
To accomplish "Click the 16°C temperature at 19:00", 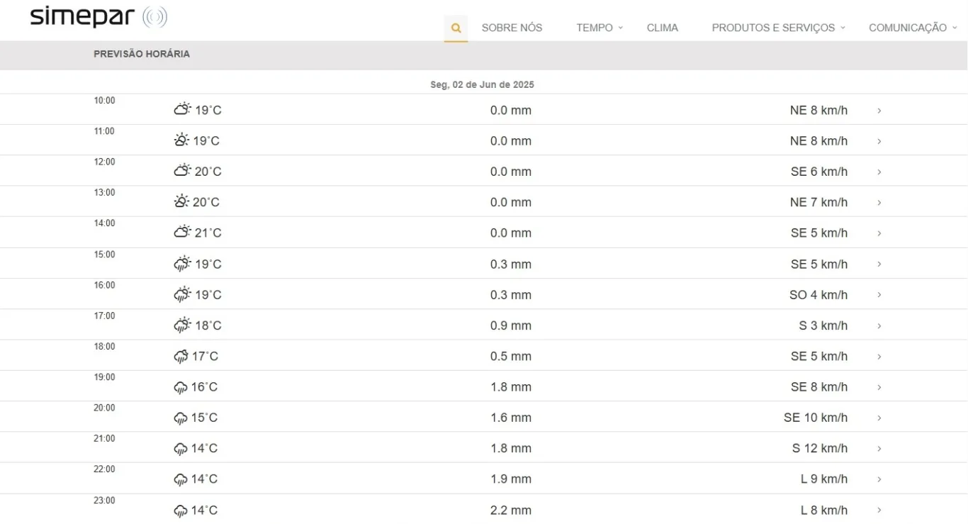I will [204, 387].
